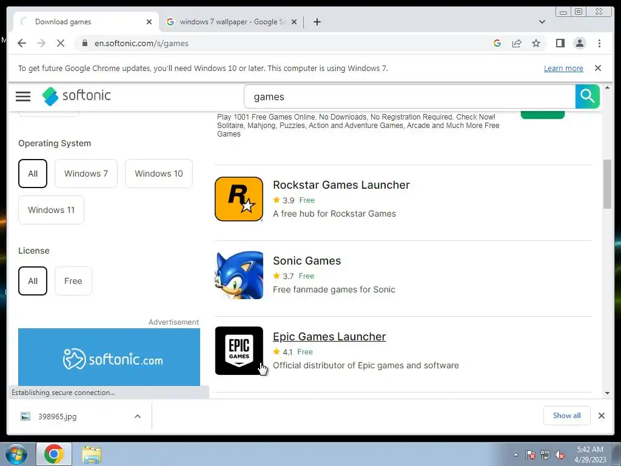Viewport: 621px width, 466px height.
Task: Select All operating systems filter
Action: point(33,174)
